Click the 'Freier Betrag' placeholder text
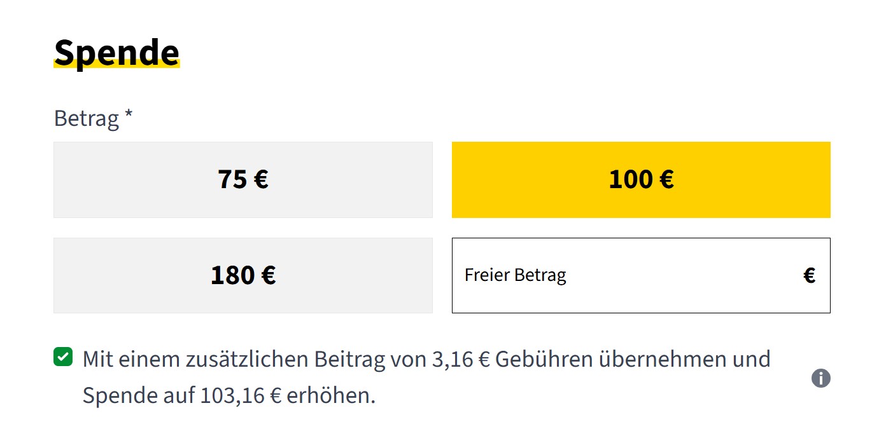The width and height of the screenshot is (886, 436). point(515,275)
